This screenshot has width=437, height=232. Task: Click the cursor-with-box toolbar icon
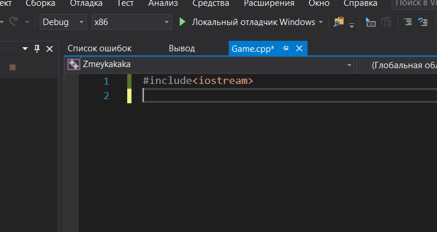370,22
